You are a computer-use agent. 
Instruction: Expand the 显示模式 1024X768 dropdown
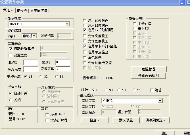[67, 24]
